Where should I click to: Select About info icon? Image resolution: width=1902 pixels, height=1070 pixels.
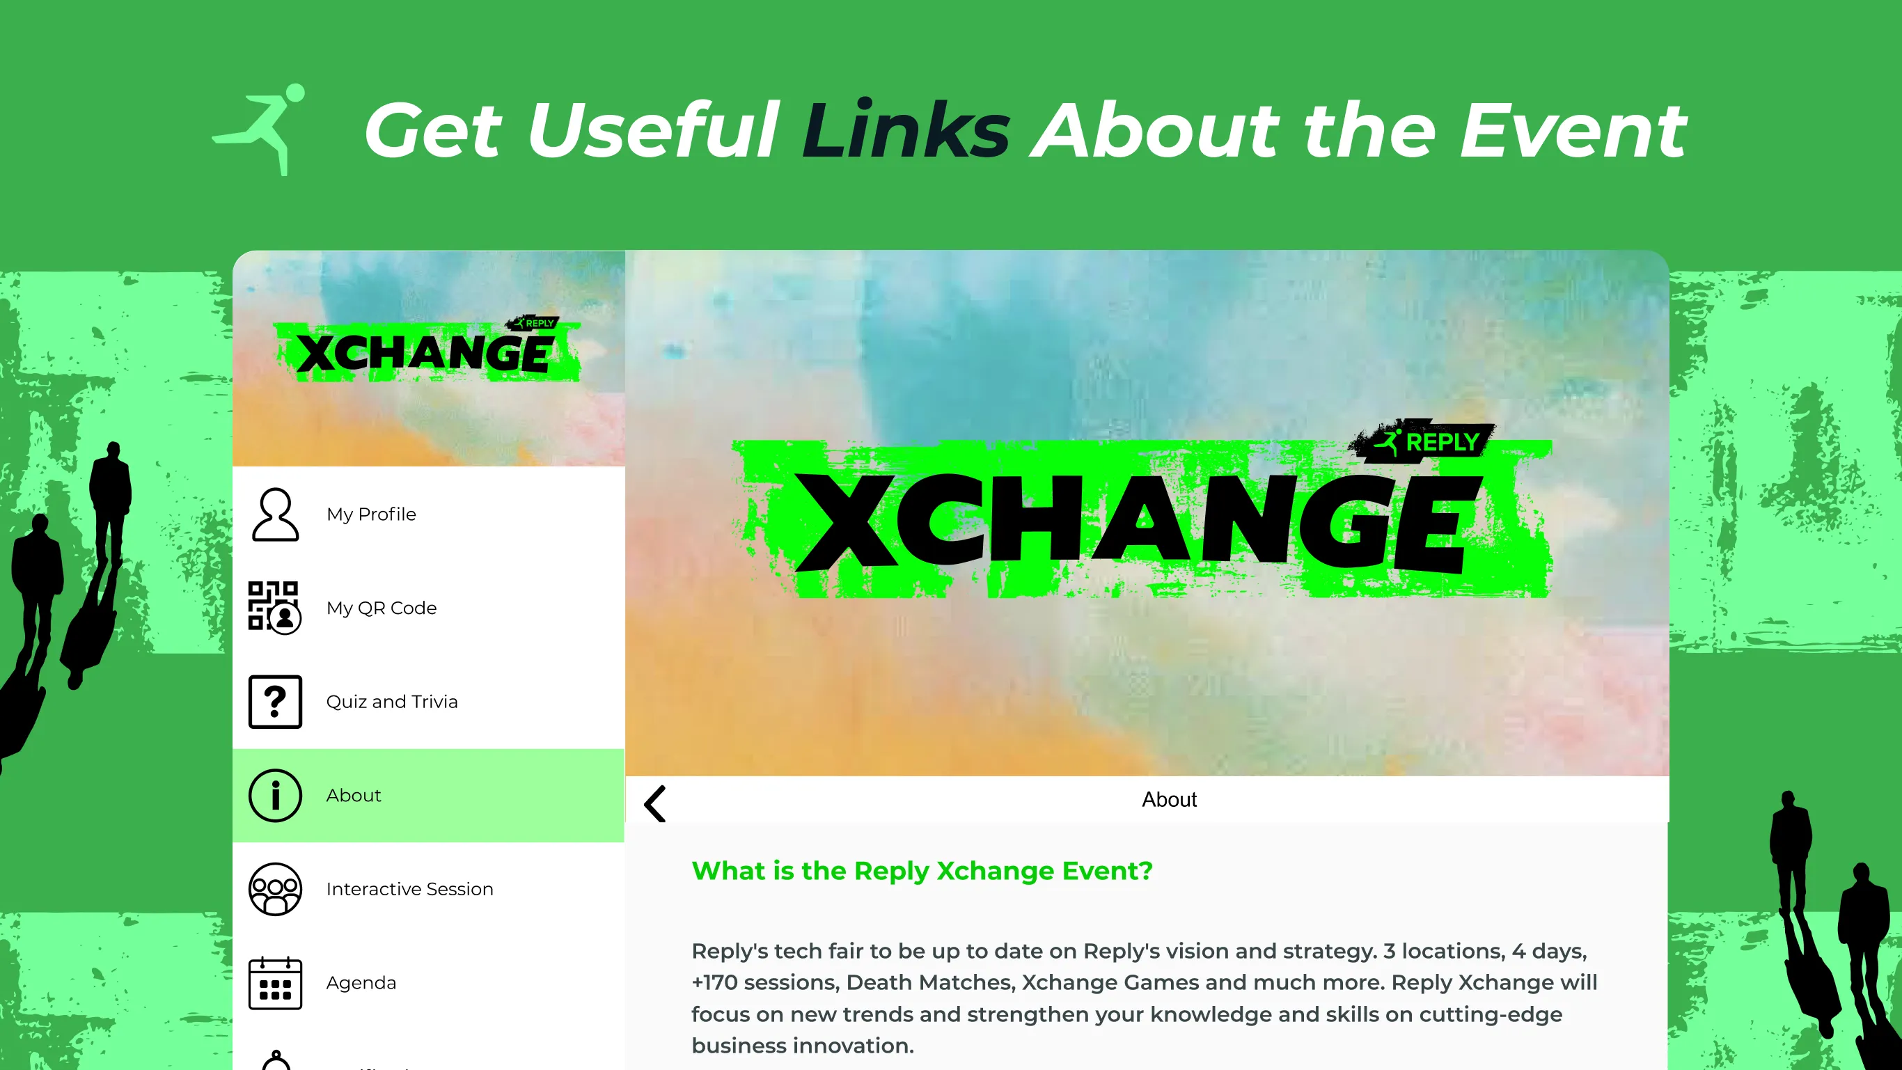273,794
